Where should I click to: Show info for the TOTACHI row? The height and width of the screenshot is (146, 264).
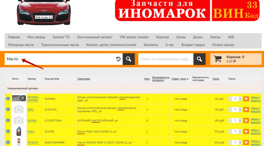pyautogui.click(x=8, y=142)
